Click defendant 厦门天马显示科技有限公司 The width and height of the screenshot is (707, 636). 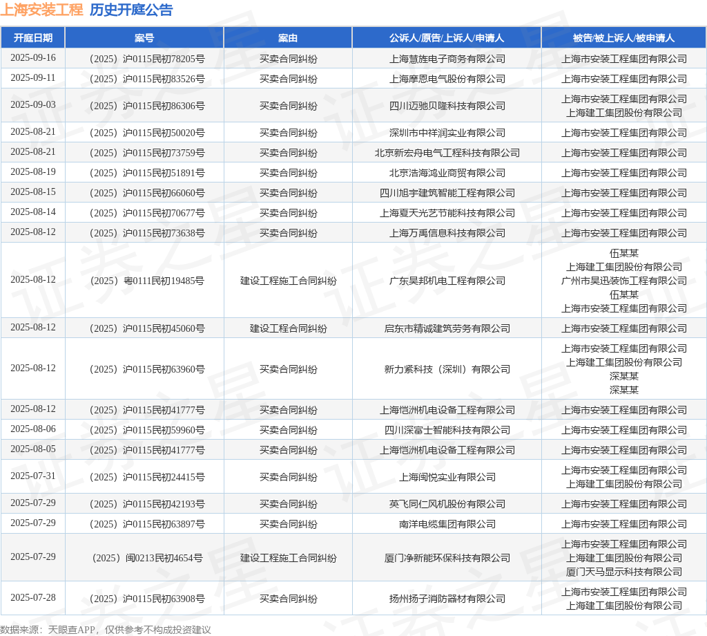pos(623,572)
